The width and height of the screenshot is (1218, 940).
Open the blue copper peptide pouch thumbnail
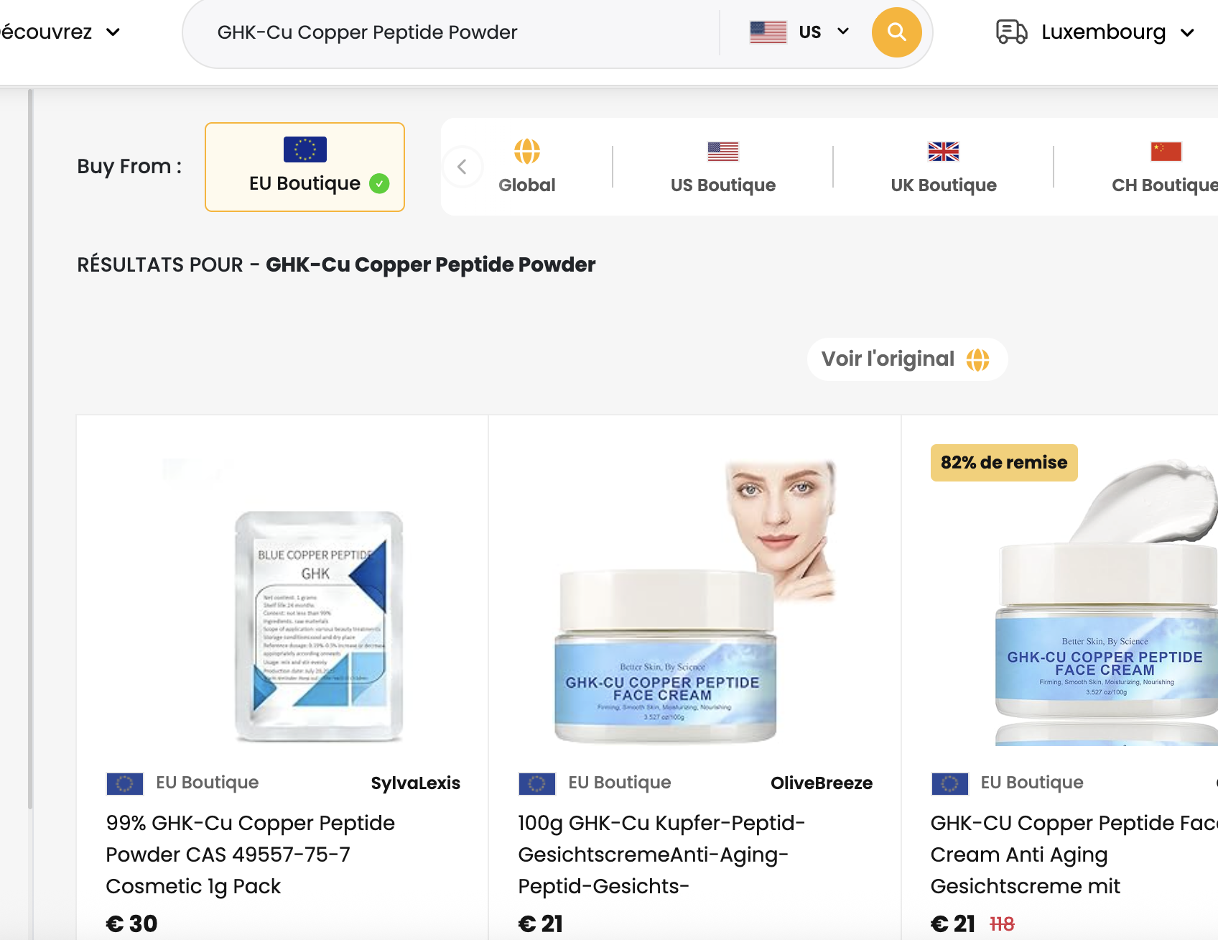[x=318, y=625]
